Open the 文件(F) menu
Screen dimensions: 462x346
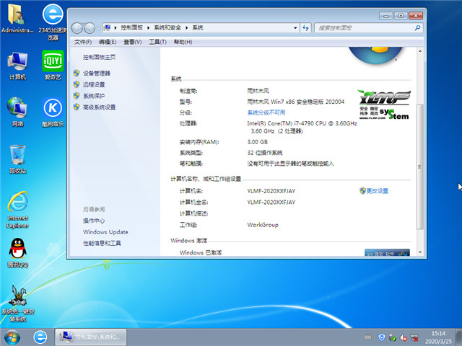pyautogui.click(x=83, y=42)
